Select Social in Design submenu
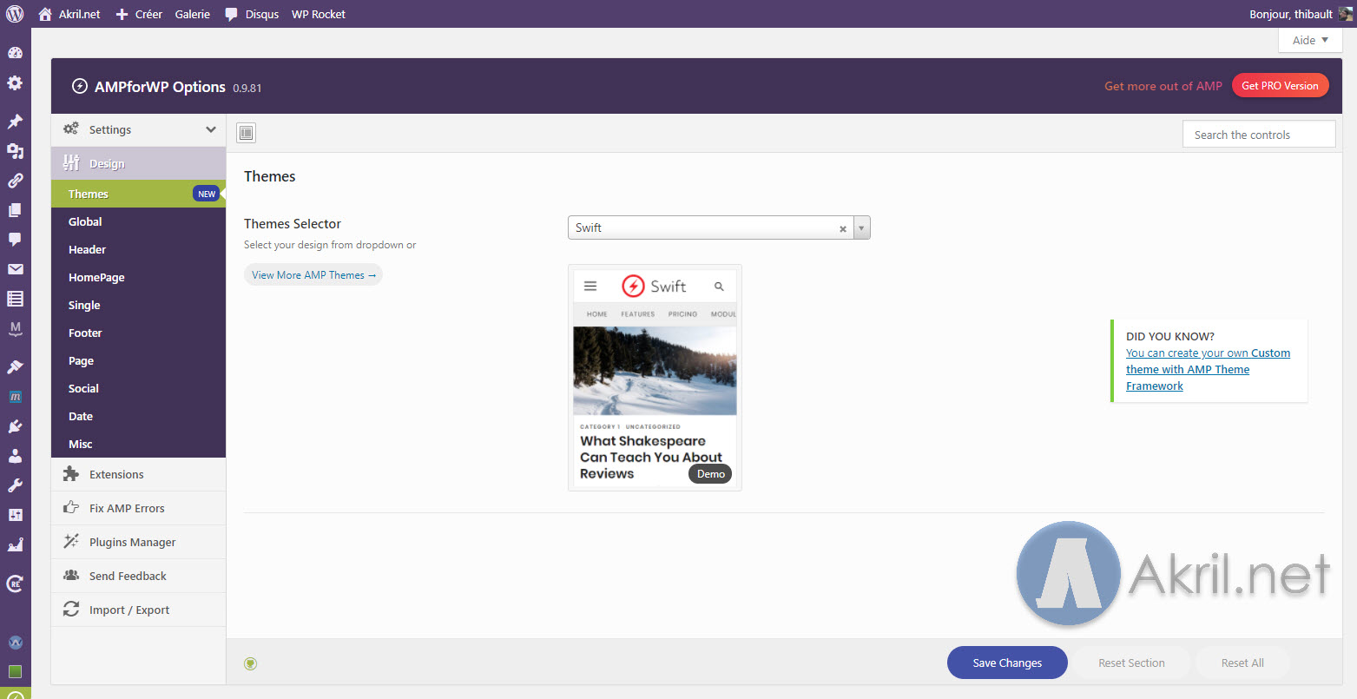The height and width of the screenshot is (699, 1357). (x=139, y=388)
